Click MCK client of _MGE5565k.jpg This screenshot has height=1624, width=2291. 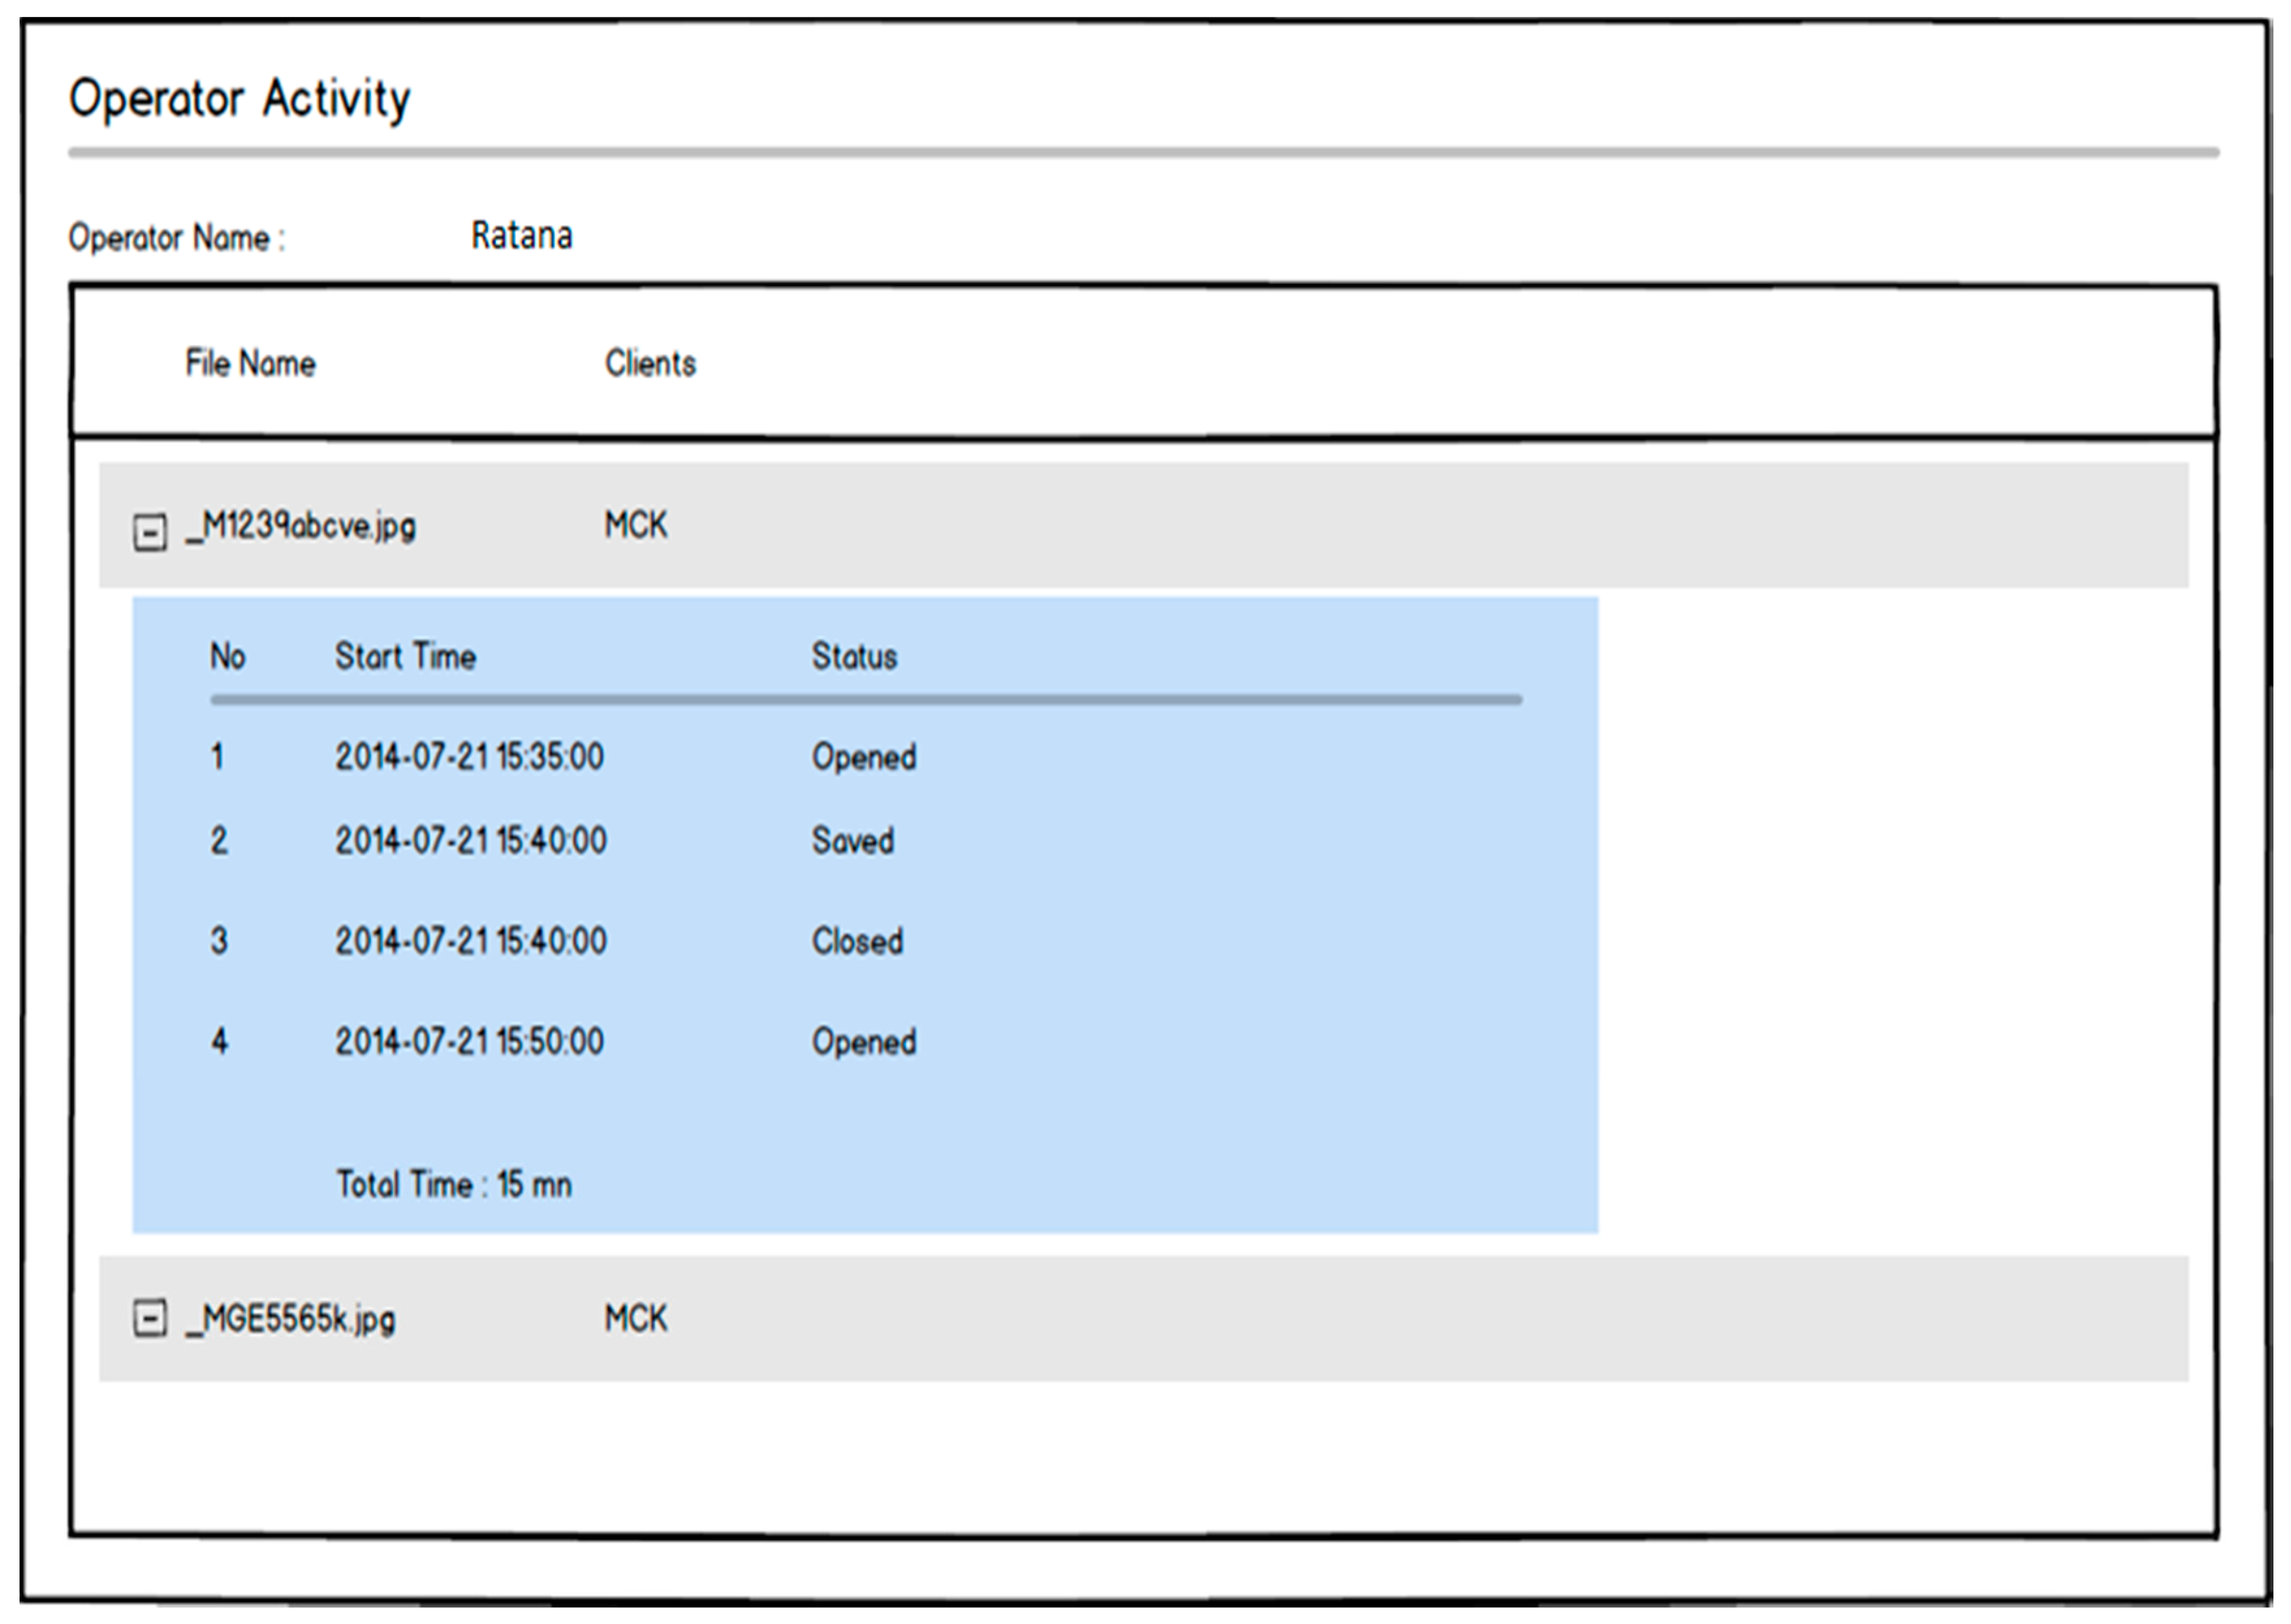pos(635,1318)
